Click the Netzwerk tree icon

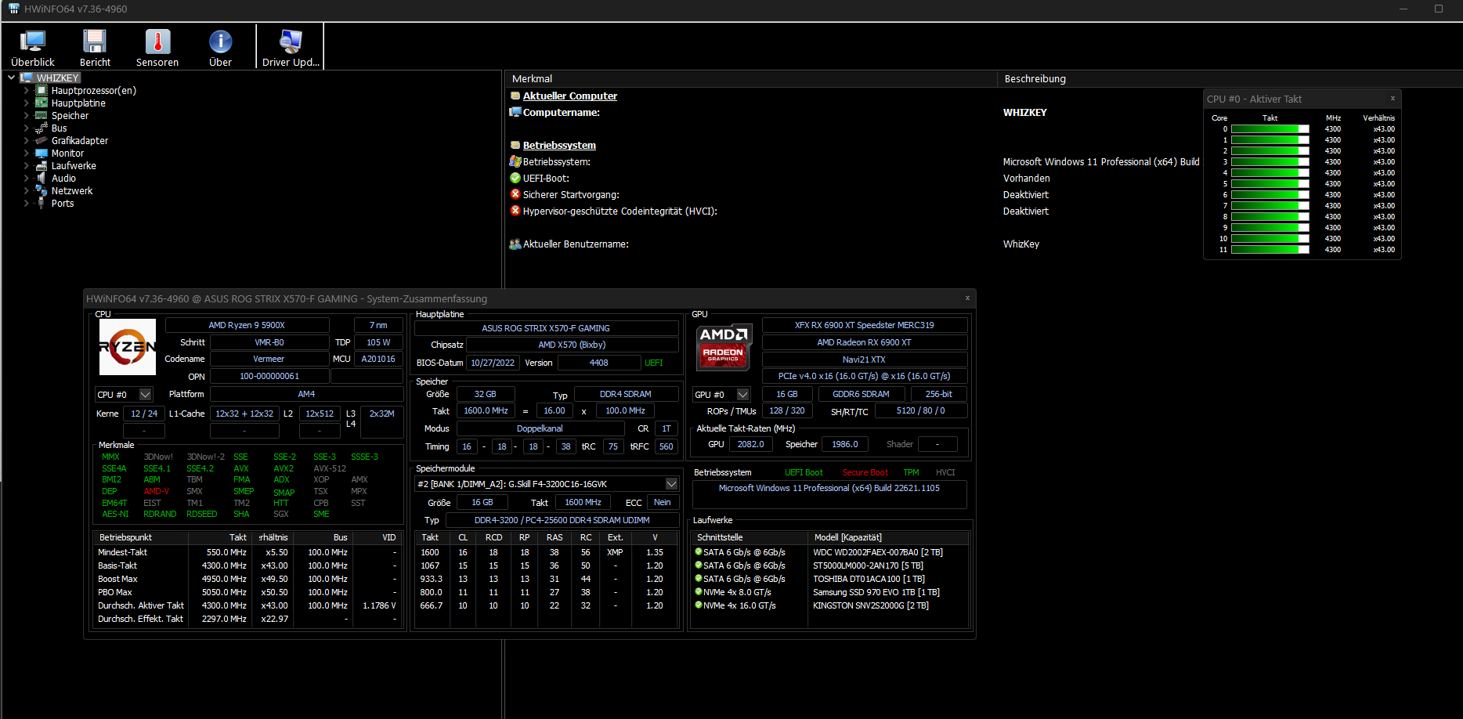pos(42,190)
